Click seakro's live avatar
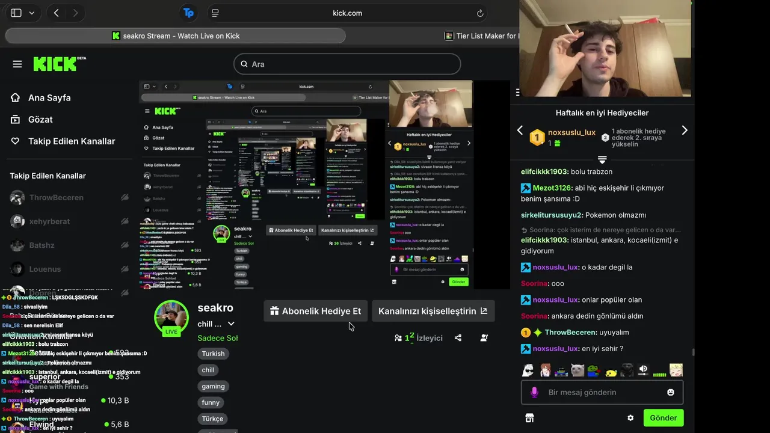This screenshot has width=770, height=433. [171, 318]
